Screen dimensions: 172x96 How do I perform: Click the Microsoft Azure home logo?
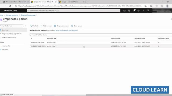click(x=11, y=11)
